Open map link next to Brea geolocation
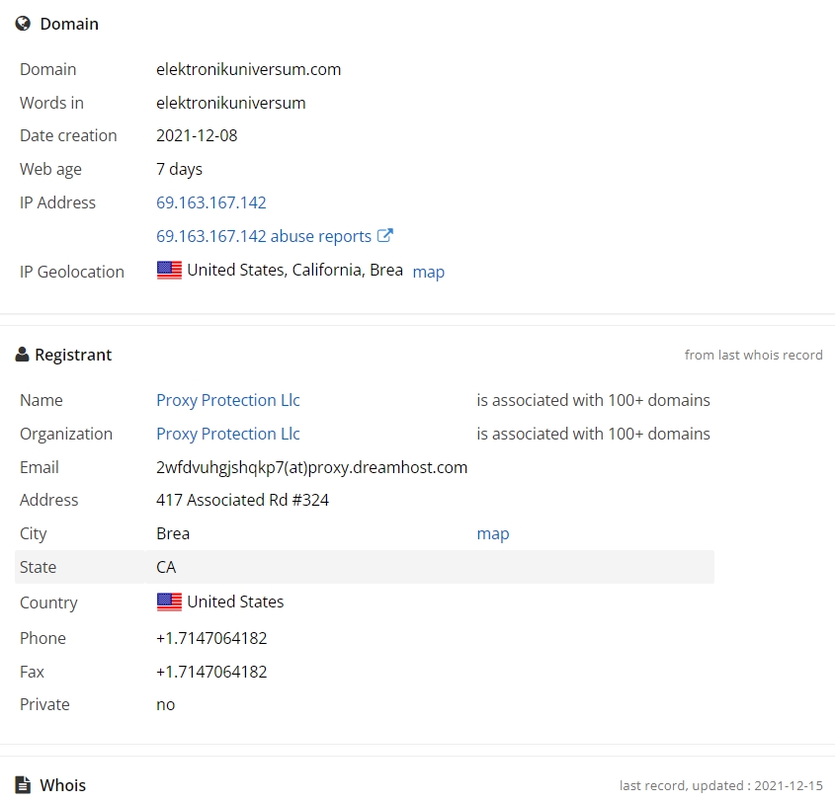 [x=429, y=272]
